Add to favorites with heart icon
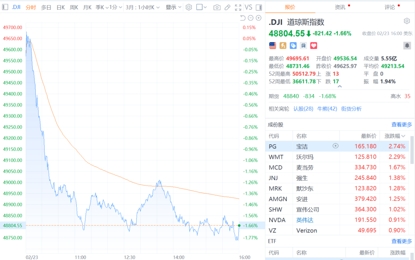 (314, 46)
